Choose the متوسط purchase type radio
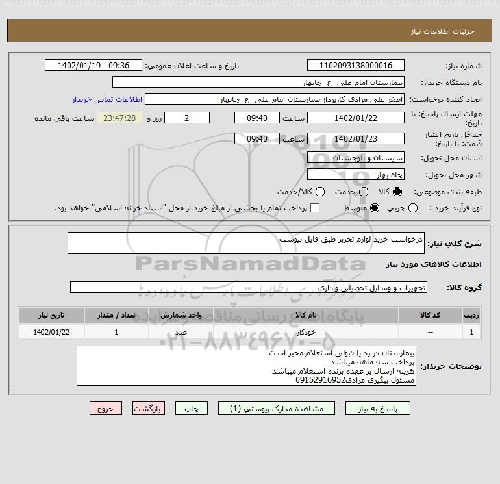The height and width of the screenshot is (484, 500). (375, 208)
